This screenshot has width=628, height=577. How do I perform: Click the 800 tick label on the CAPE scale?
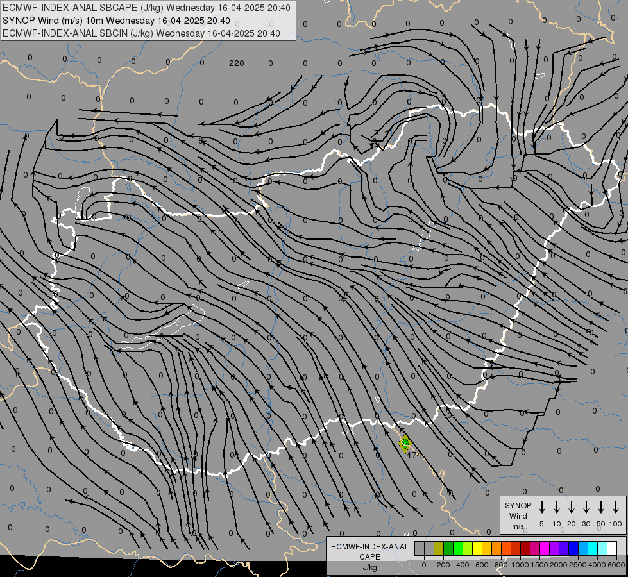click(x=501, y=565)
